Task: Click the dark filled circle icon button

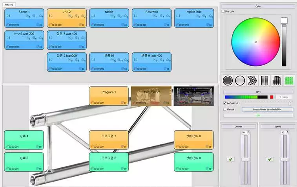Action: (x=228, y=81)
